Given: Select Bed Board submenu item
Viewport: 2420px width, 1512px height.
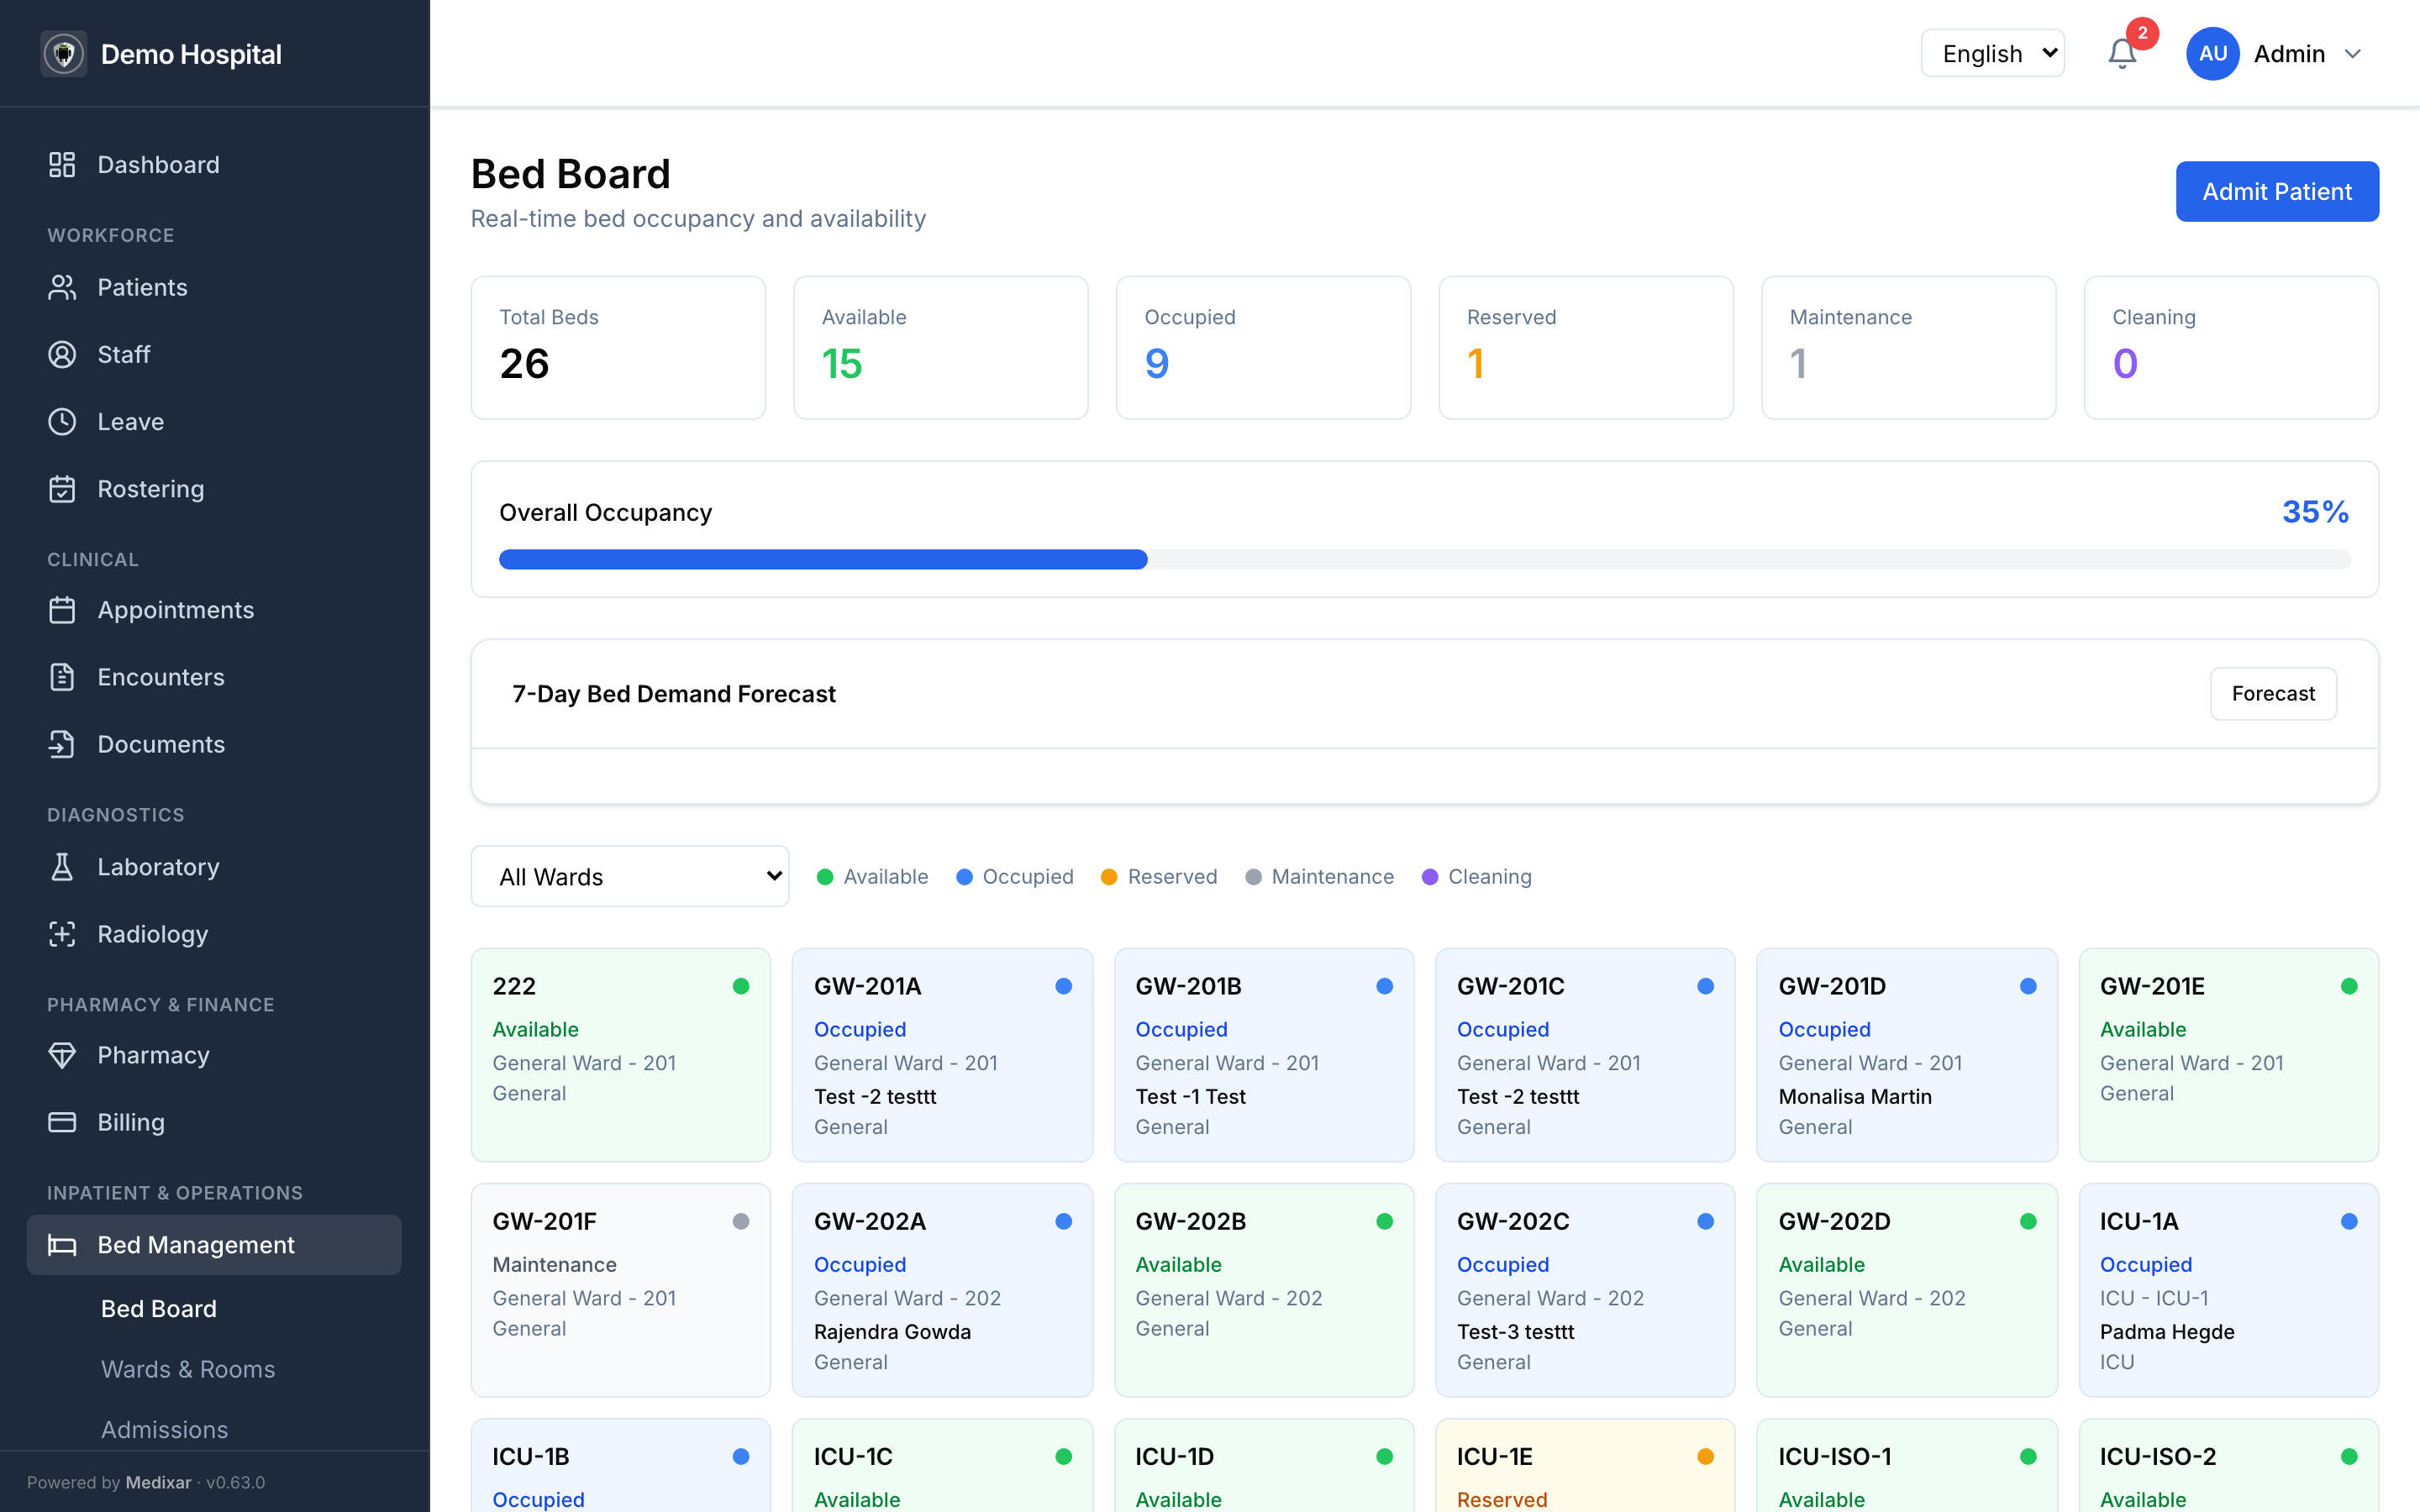Looking at the screenshot, I should tap(159, 1308).
